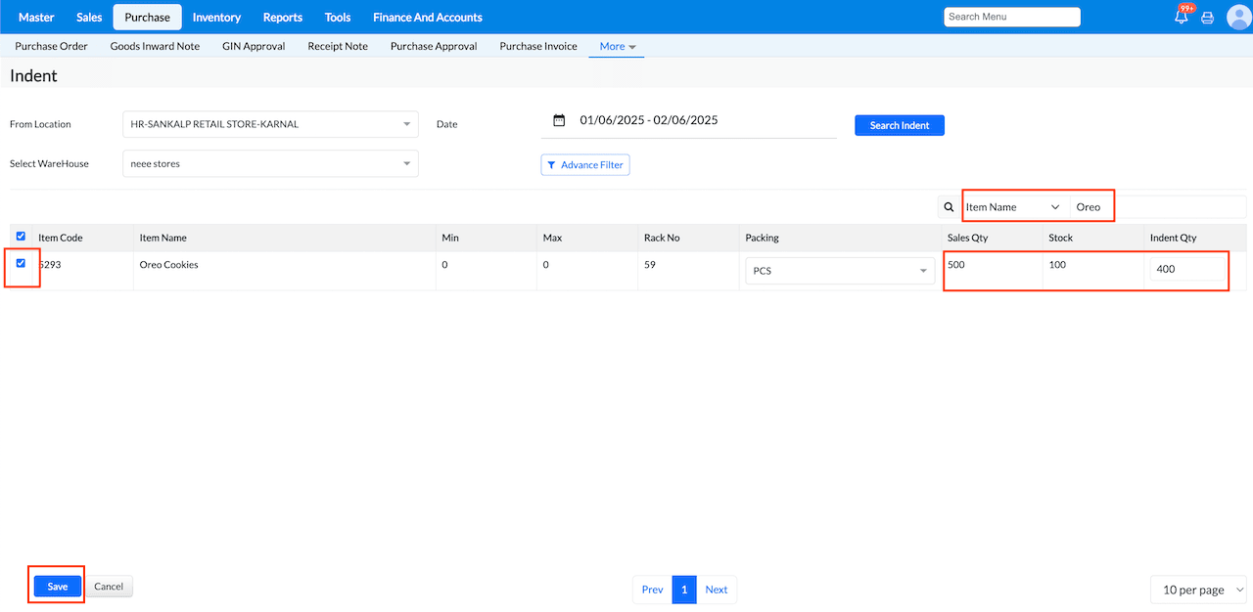The width and height of the screenshot is (1253, 612).
Task: Click the calendar icon beside date range
Action: (x=559, y=120)
